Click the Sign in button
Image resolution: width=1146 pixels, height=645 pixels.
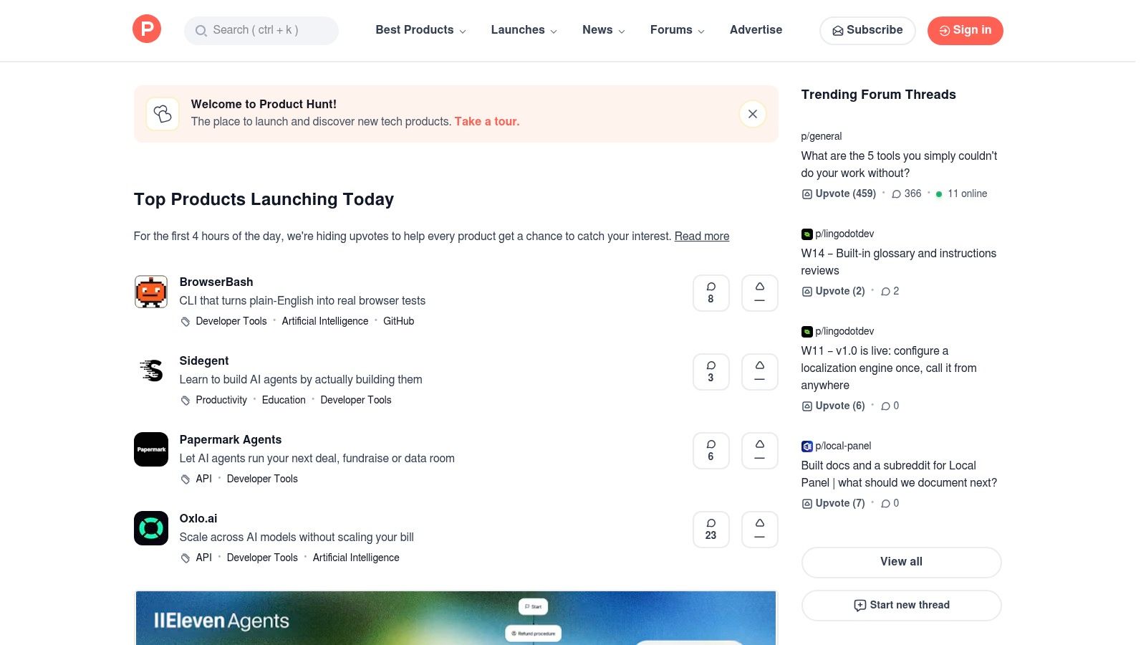965,30
